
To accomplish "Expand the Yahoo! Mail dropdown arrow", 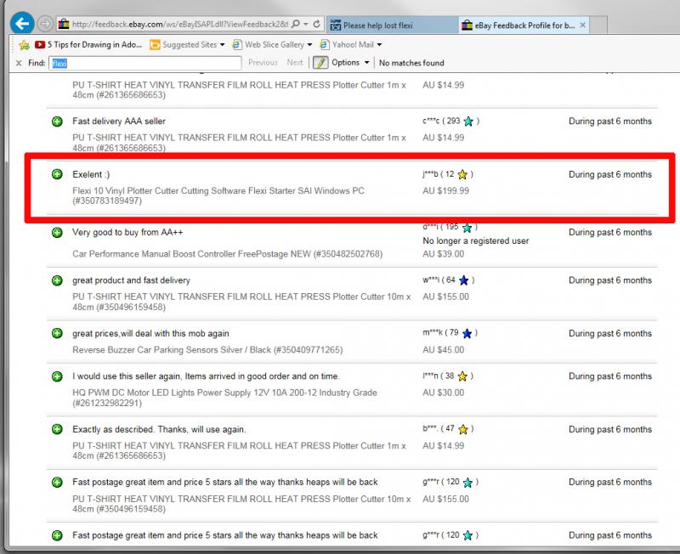I will coord(379,45).
